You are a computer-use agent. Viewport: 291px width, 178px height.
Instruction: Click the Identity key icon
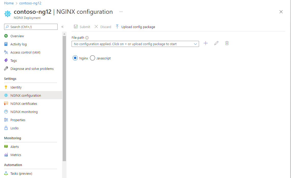click(6, 87)
